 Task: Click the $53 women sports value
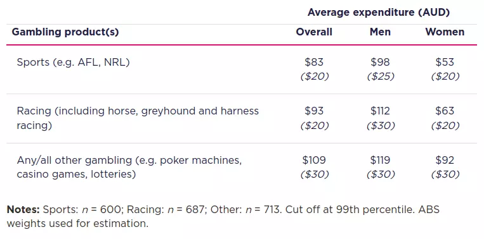point(445,62)
